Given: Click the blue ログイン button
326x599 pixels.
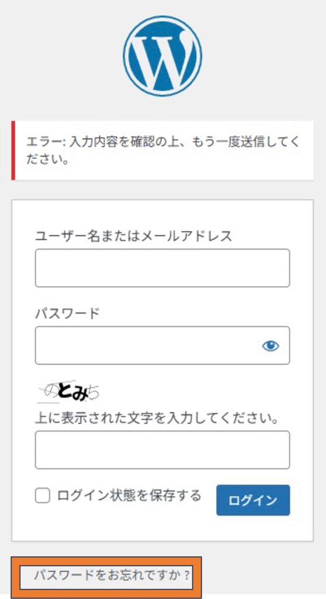Looking at the screenshot, I should [253, 500].
